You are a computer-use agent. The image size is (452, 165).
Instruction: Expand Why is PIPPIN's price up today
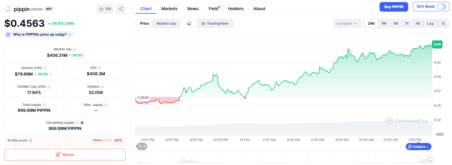[x=39, y=34]
